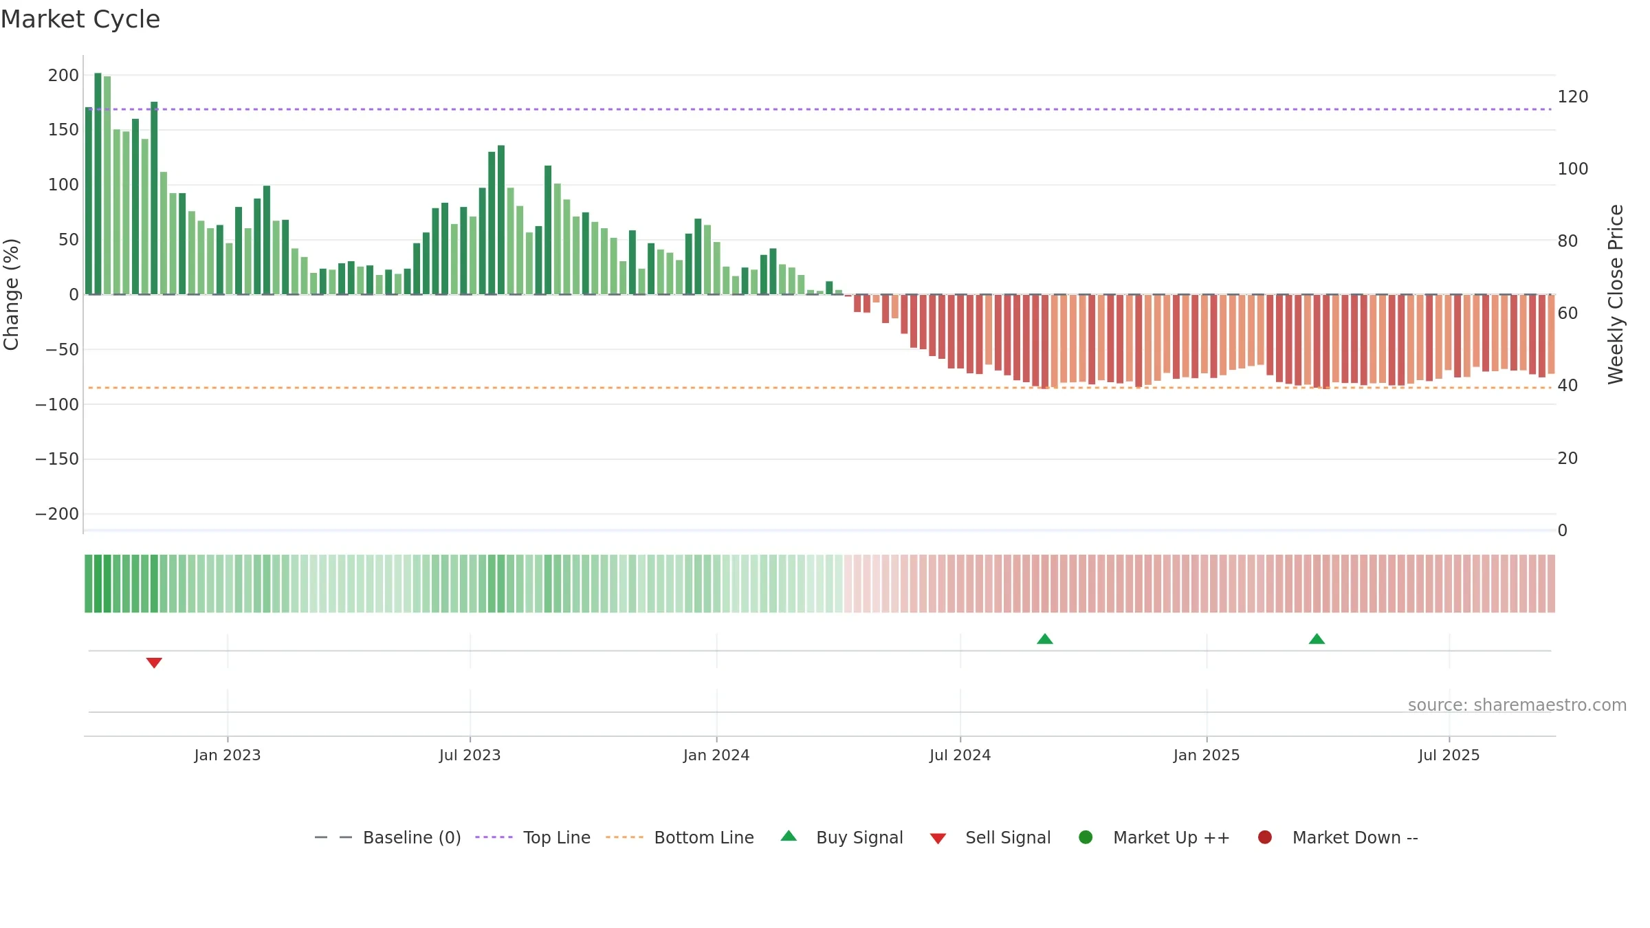Click the green Market Up circle in legend
1650x928 pixels.
click(1086, 837)
